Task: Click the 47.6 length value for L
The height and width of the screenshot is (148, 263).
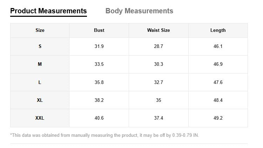Action: pos(218,83)
